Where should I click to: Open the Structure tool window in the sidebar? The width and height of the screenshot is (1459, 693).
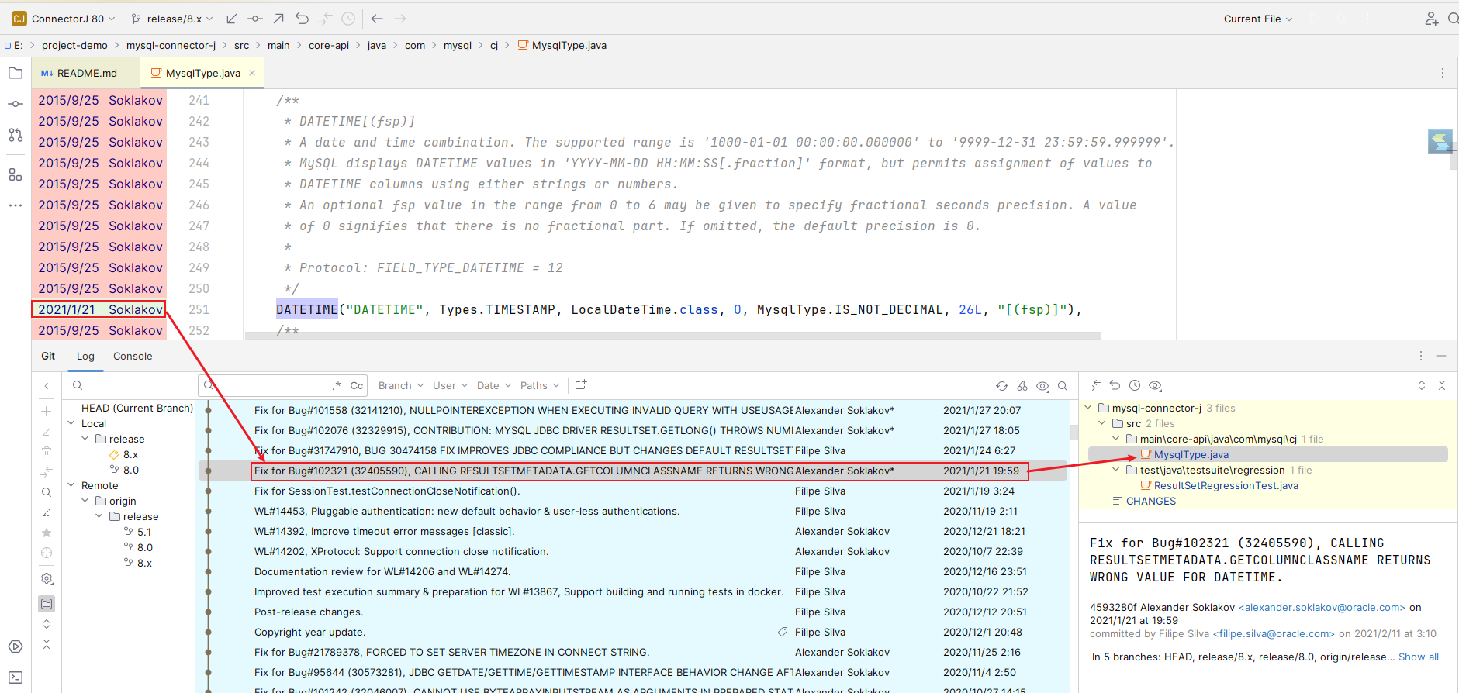[x=16, y=174]
